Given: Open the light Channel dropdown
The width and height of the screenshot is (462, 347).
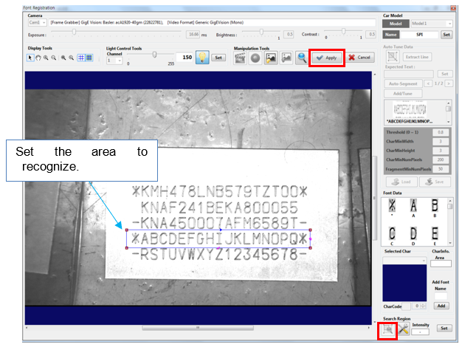Looking at the screenshot, I should click(114, 61).
